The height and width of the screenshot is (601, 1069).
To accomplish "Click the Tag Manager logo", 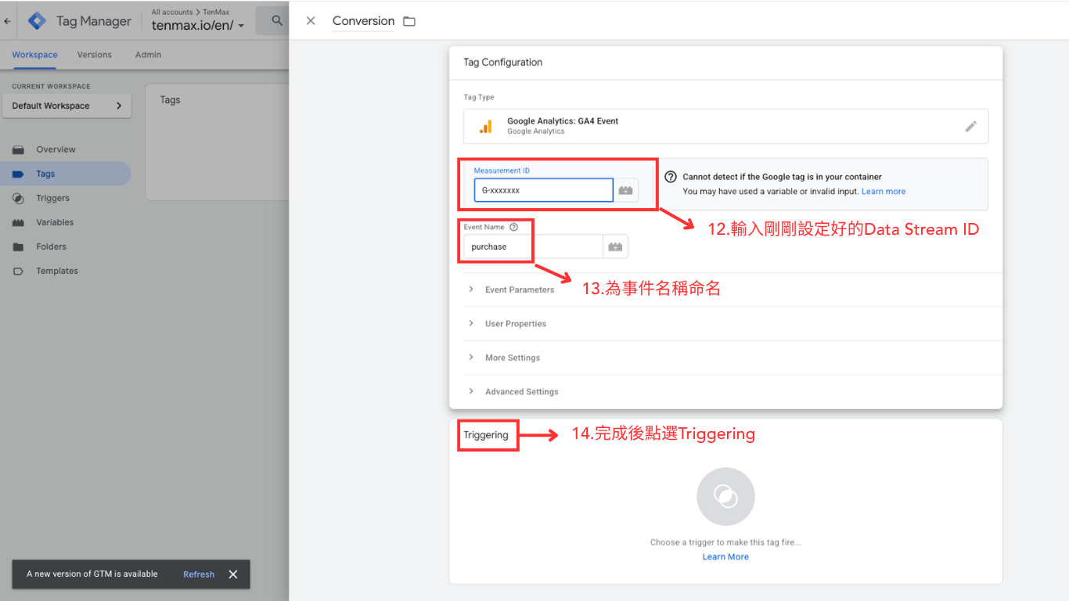I will tap(37, 21).
